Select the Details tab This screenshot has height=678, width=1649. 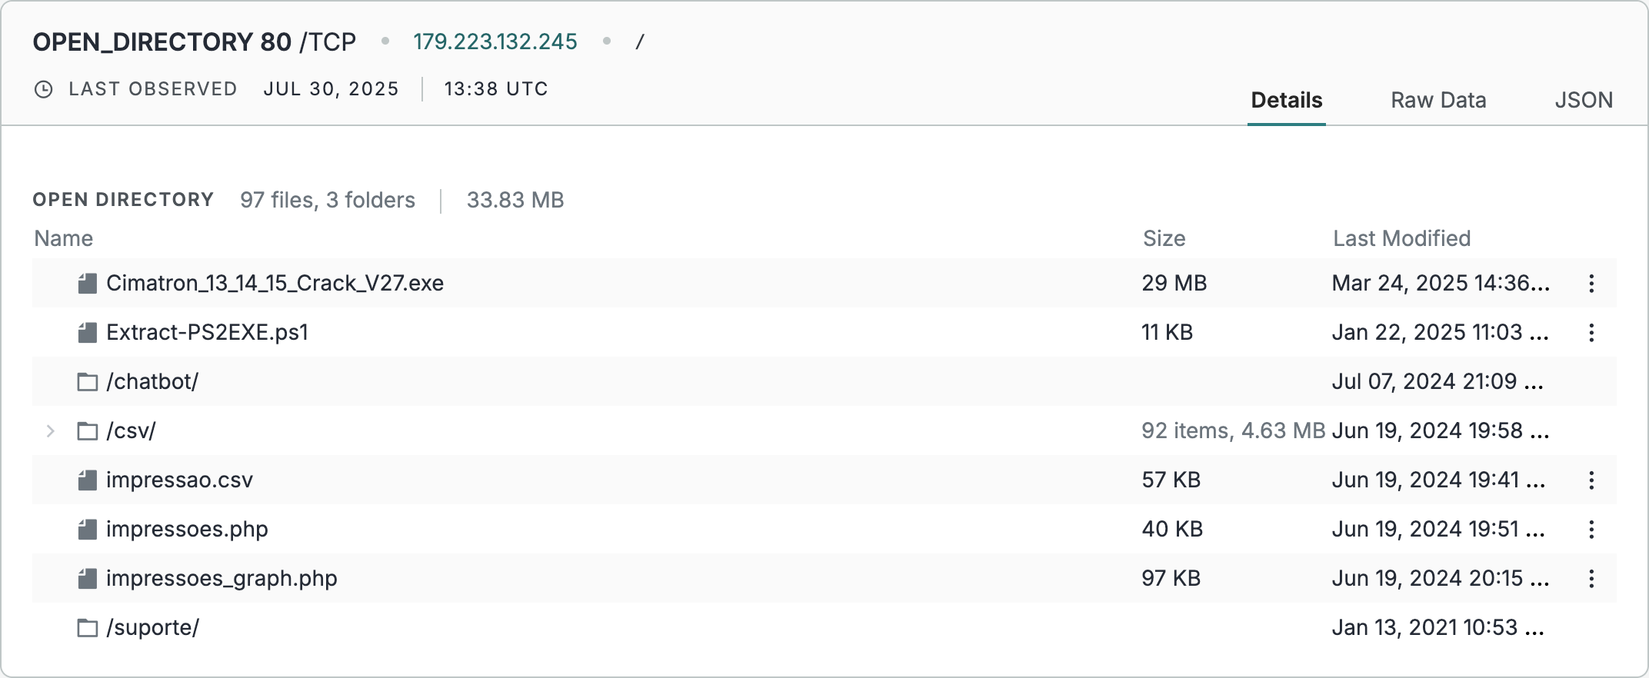pos(1285,100)
